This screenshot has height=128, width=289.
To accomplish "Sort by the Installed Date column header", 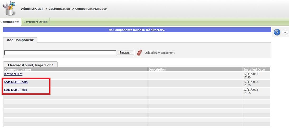I will click(254, 70).
